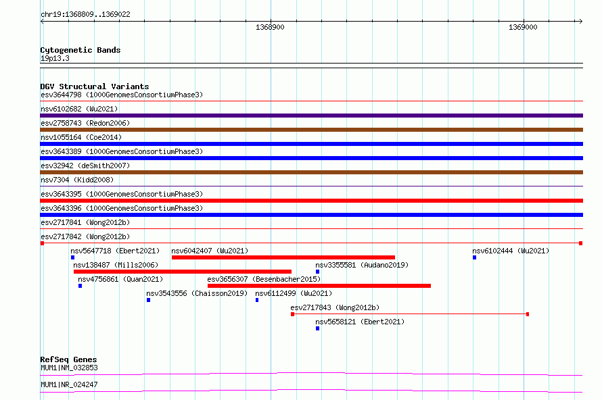Click the esv2717841 (Wong2012b) label
The width and height of the screenshot is (602, 400).
click(85, 222)
